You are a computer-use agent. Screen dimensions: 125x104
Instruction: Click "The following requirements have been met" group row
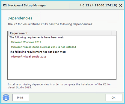click(37, 37)
